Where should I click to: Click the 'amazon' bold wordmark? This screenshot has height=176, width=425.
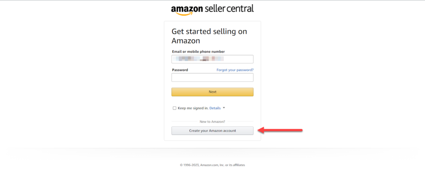coord(187,9)
